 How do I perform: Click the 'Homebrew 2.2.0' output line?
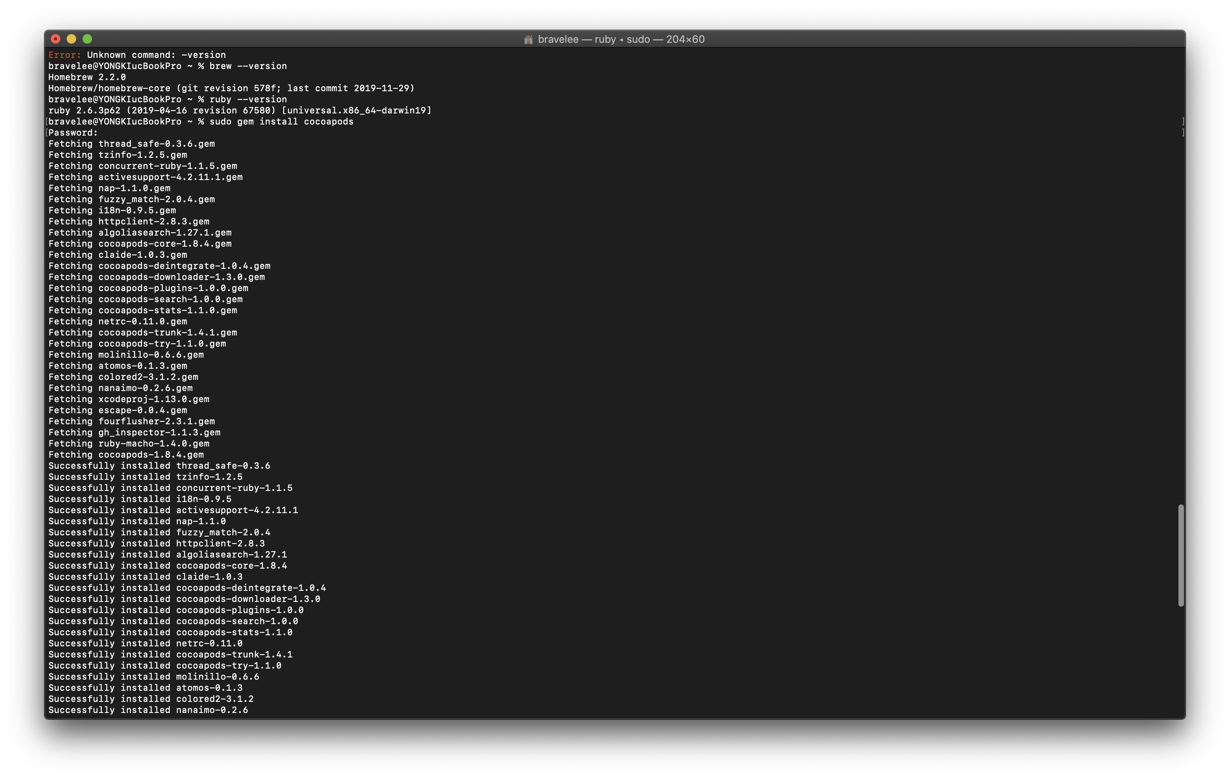87,77
